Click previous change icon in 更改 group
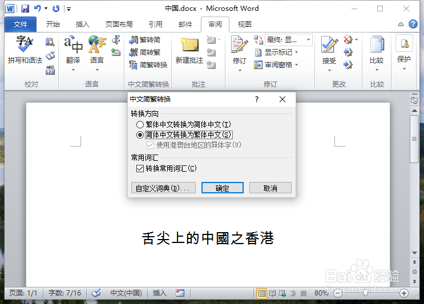Screen dimensions: 424x304 tap(348, 52)
